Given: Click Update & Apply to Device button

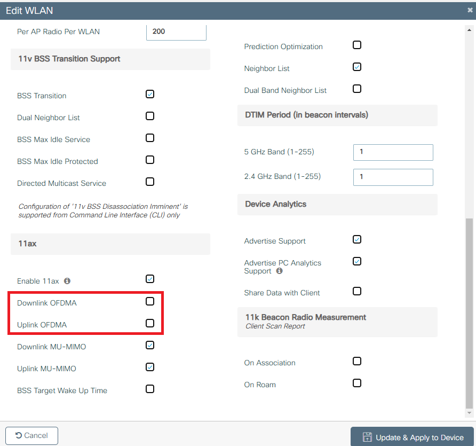Looking at the screenshot, I should coord(412,437).
